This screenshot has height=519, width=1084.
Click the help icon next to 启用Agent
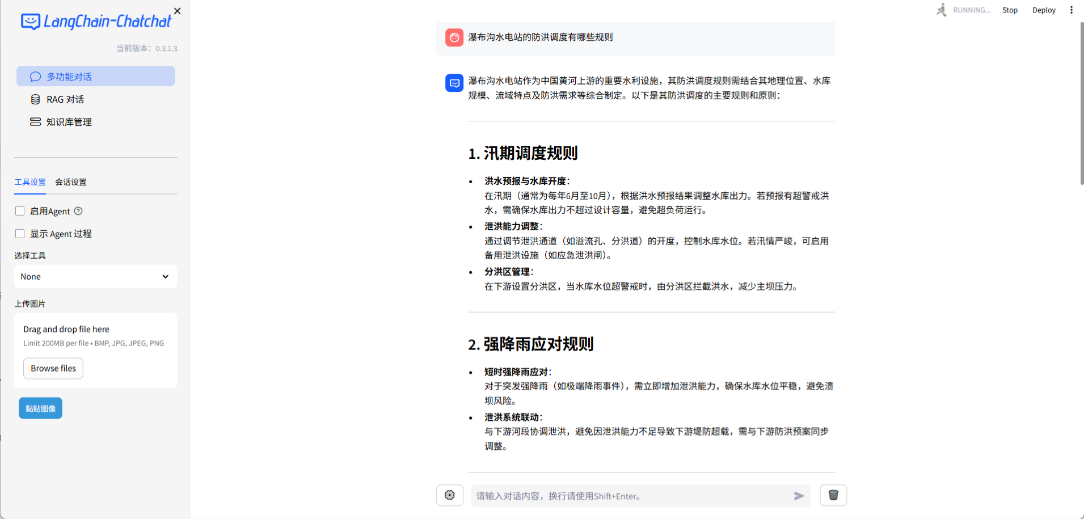tap(78, 211)
